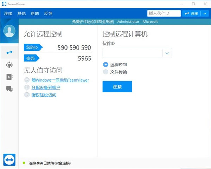211x169 pixels.
Task: Click the TeamViewer logo at the sidebar bottom
Action: click(9, 160)
